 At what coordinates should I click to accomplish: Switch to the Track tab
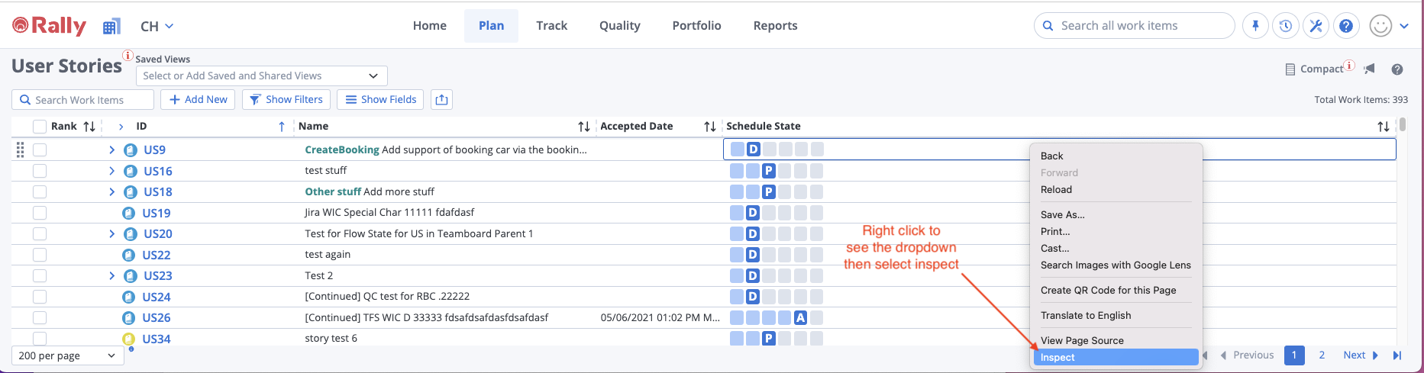[x=551, y=26]
